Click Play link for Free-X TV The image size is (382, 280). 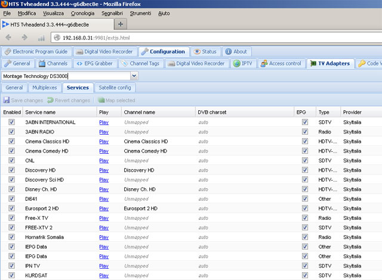[104, 218]
